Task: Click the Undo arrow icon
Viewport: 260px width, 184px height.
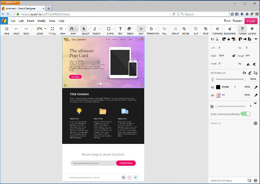Action: pyautogui.click(x=16, y=29)
